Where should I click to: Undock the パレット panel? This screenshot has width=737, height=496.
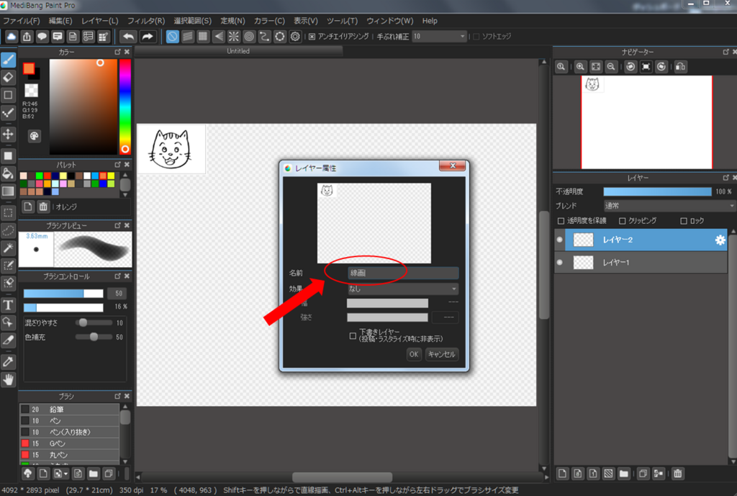(117, 165)
